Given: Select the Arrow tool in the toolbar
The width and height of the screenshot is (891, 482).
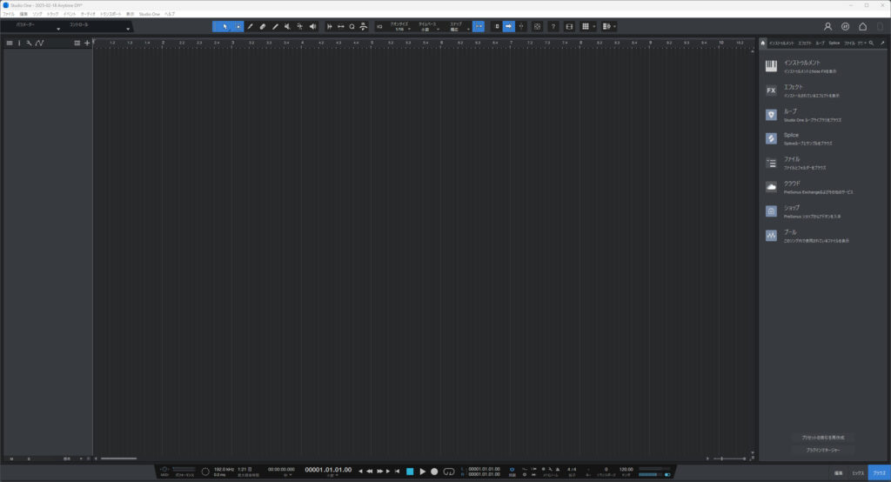Looking at the screenshot, I should (224, 27).
